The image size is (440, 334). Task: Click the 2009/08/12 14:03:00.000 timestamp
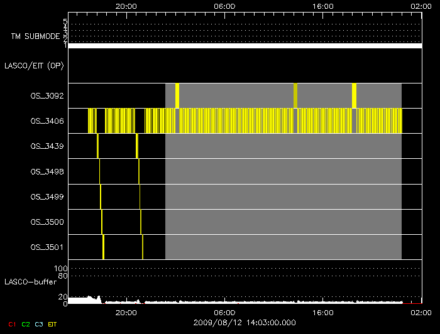(245, 322)
